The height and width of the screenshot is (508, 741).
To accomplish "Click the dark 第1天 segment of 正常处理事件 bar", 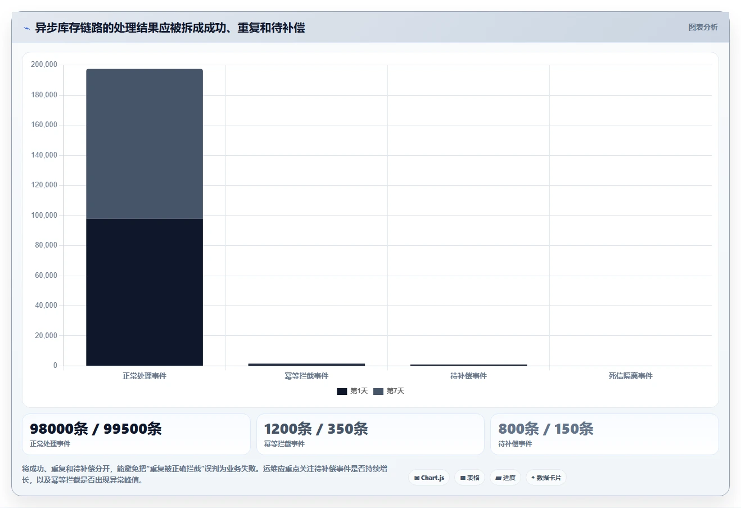I will (x=144, y=292).
